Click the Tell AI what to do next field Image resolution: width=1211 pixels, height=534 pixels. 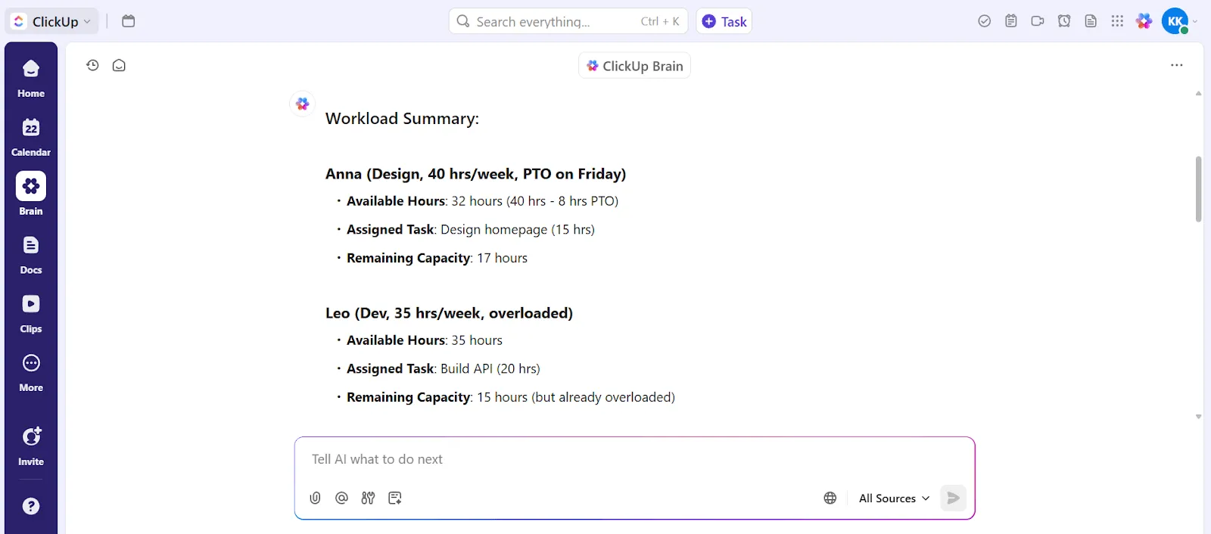coord(634,459)
